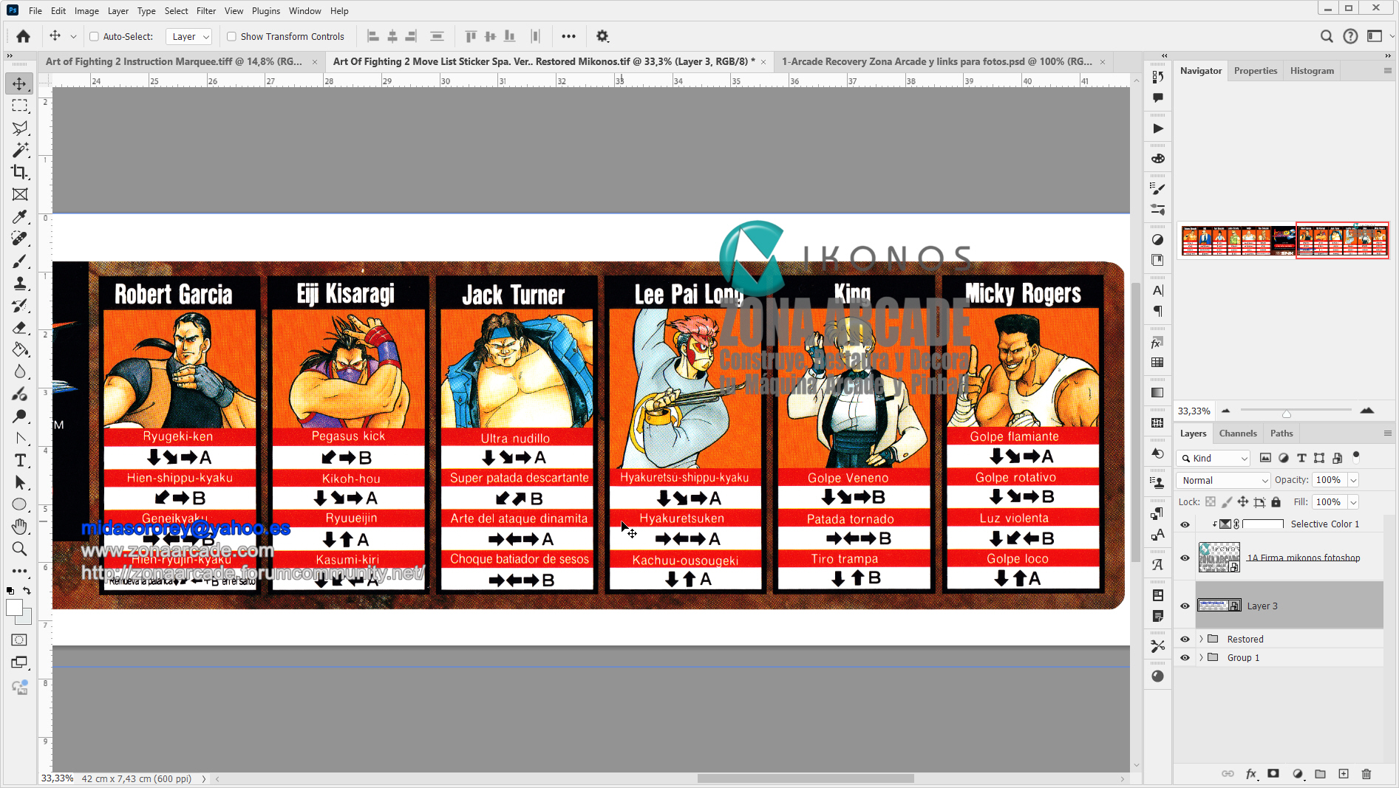Open the Auto-Select Layer dropdown

[188, 36]
